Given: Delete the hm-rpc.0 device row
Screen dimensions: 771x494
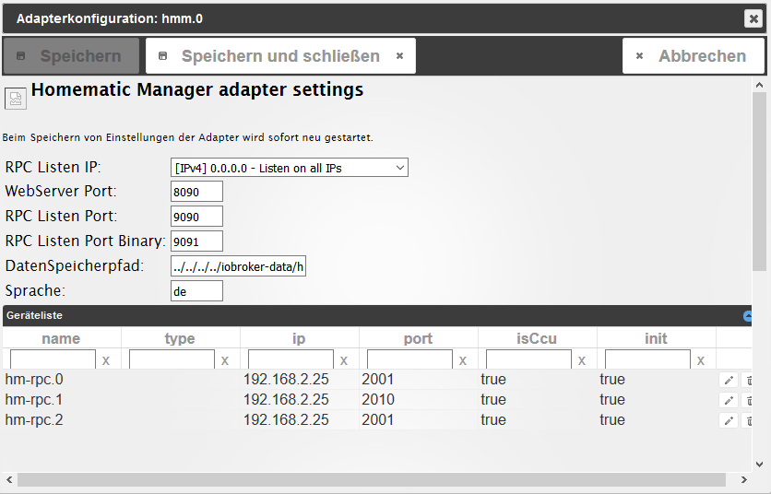Looking at the screenshot, I should click(x=747, y=380).
